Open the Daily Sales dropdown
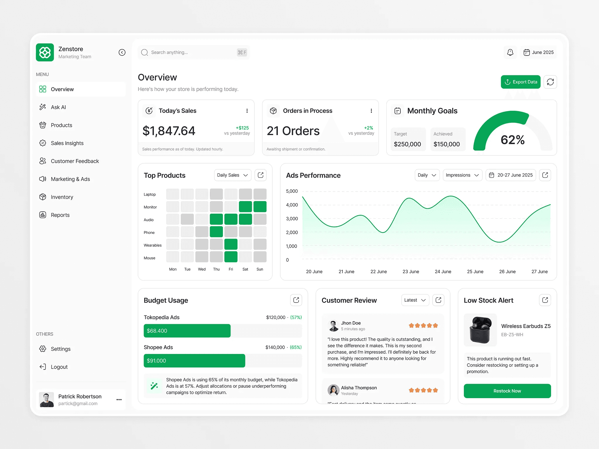This screenshot has width=599, height=449. pyautogui.click(x=233, y=175)
